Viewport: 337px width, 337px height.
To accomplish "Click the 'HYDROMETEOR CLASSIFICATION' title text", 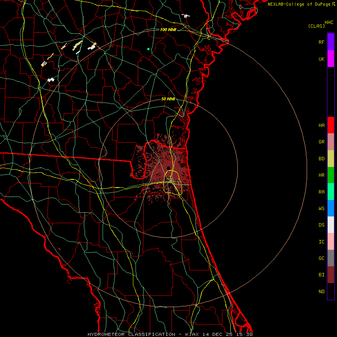I will [x=131, y=334].
